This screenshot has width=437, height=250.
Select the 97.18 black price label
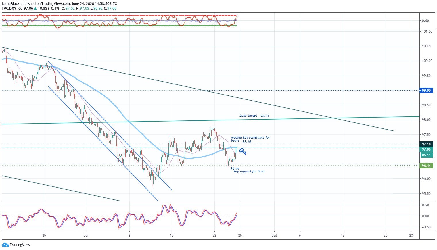click(426, 144)
